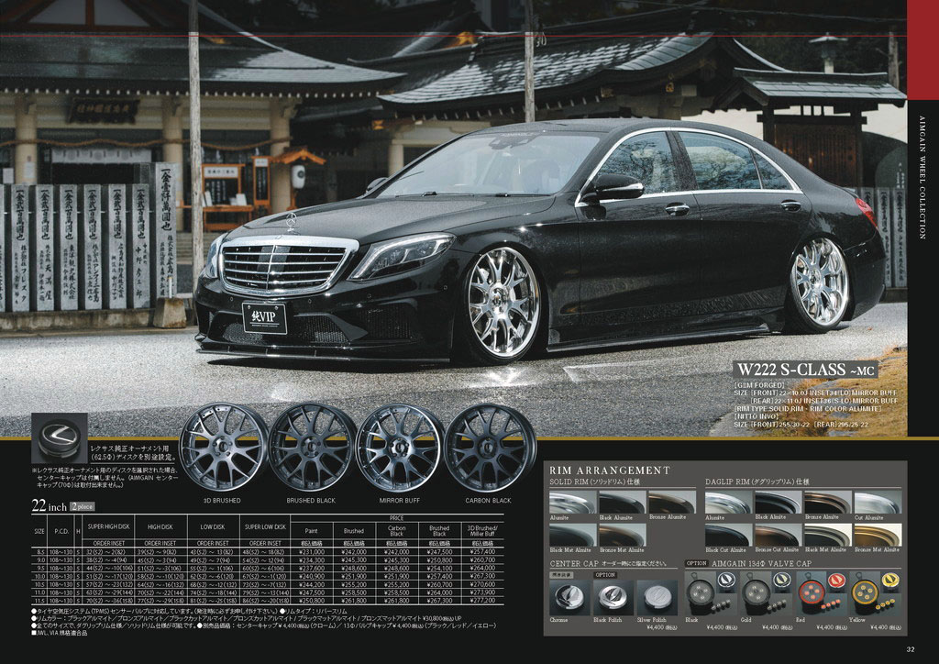Viewport: 939px width, 664px height.
Task: Click the ¥231,000 price cell
Action: coord(312,552)
